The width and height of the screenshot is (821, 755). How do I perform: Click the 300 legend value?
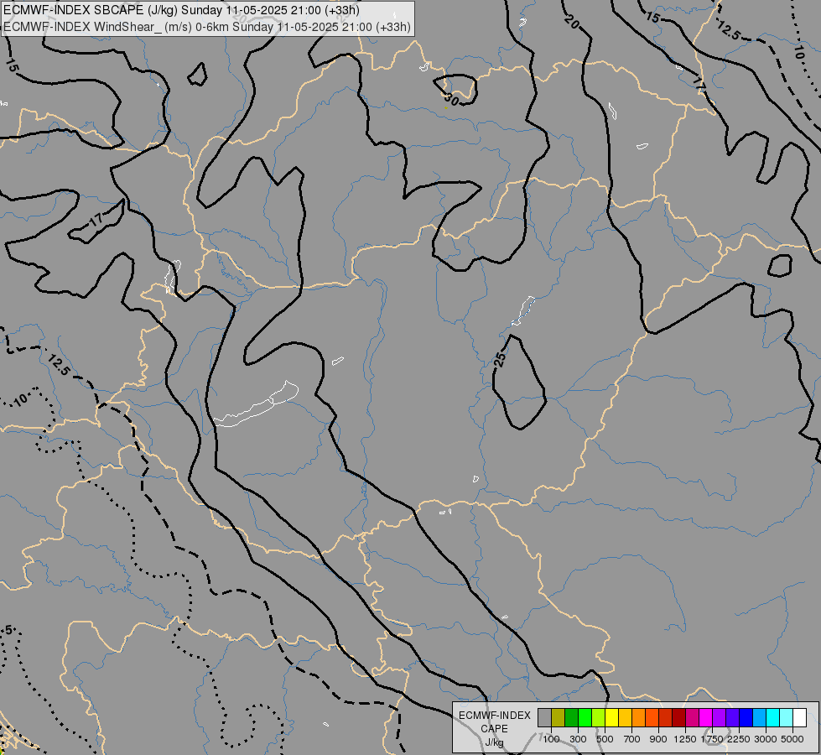point(578,739)
